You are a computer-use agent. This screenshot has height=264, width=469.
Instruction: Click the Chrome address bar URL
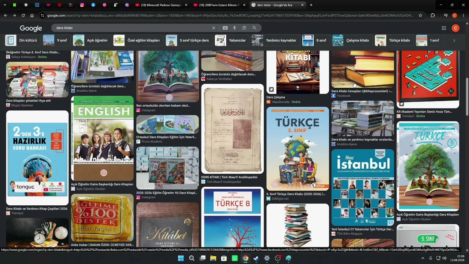coord(231,15)
